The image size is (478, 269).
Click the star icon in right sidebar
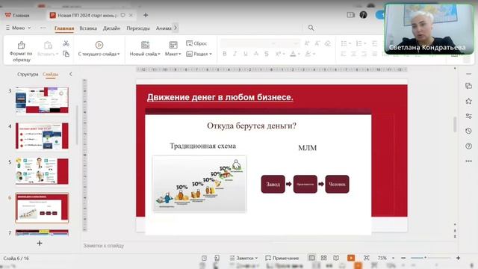(x=468, y=101)
